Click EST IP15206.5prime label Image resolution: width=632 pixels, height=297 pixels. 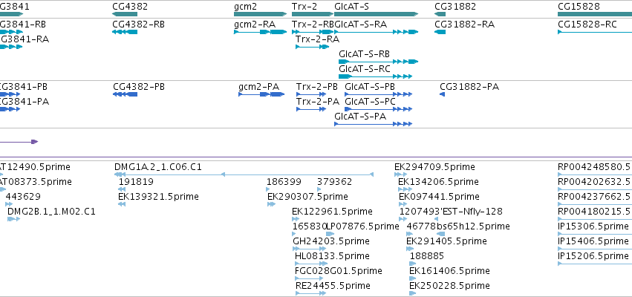coord(593,257)
